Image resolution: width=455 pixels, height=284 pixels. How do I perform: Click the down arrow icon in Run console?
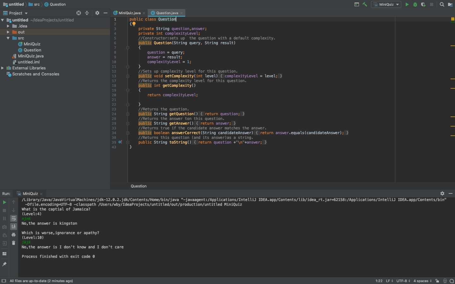[x=14, y=210]
